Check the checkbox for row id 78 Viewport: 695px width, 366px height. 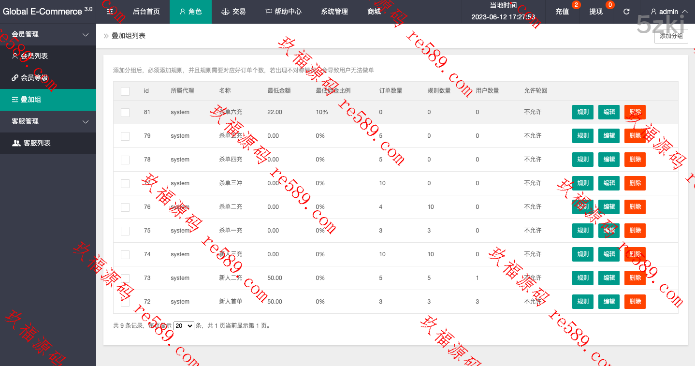(x=125, y=160)
